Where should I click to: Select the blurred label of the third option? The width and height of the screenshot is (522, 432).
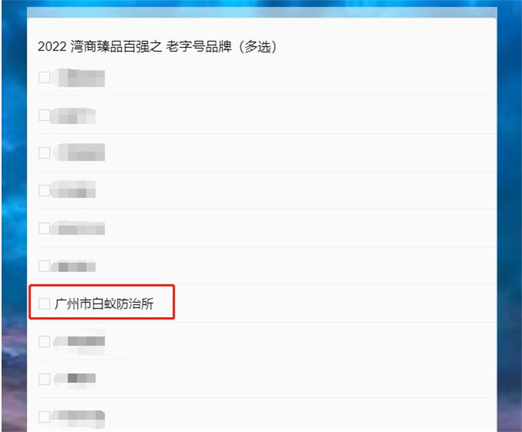[x=79, y=153]
